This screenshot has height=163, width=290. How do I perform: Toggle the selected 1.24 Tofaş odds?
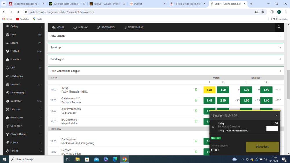pos(209,90)
